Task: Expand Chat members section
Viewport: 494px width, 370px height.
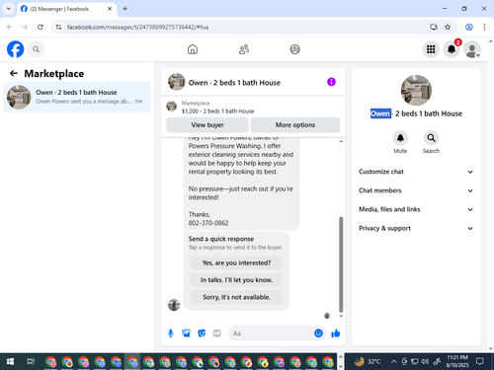Action: point(416,190)
